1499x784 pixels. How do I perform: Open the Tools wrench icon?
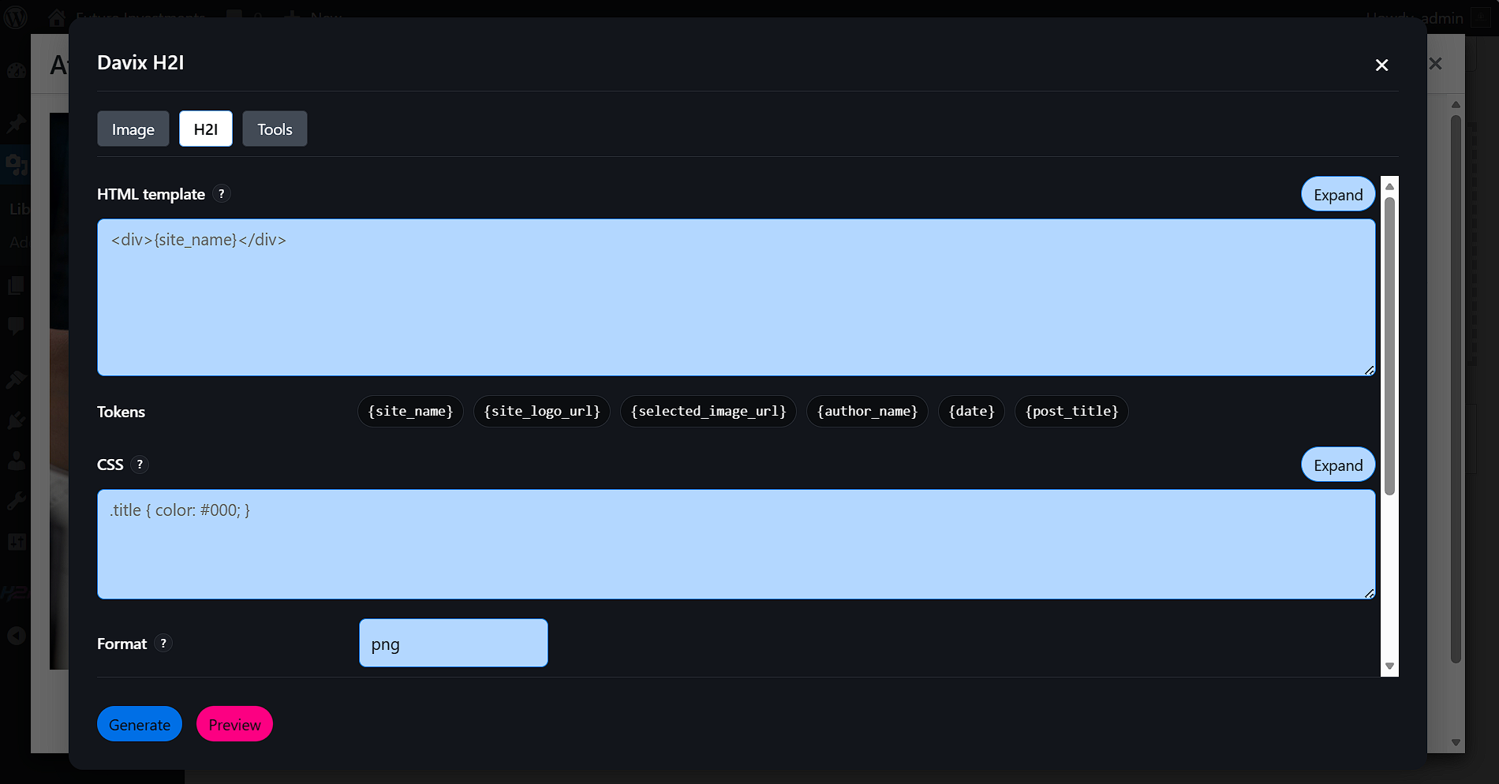pos(16,500)
